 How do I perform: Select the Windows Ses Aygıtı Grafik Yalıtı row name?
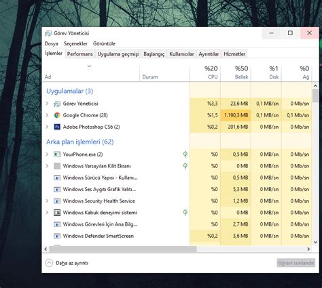pyautogui.click(x=99, y=189)
